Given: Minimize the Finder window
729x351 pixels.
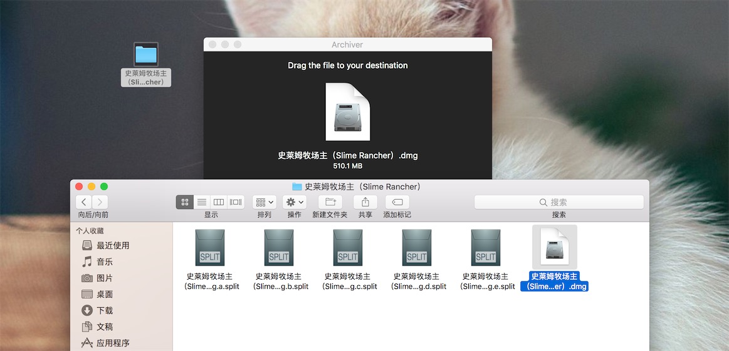Looking at the screenshot, I should click(x=92, y=186).
